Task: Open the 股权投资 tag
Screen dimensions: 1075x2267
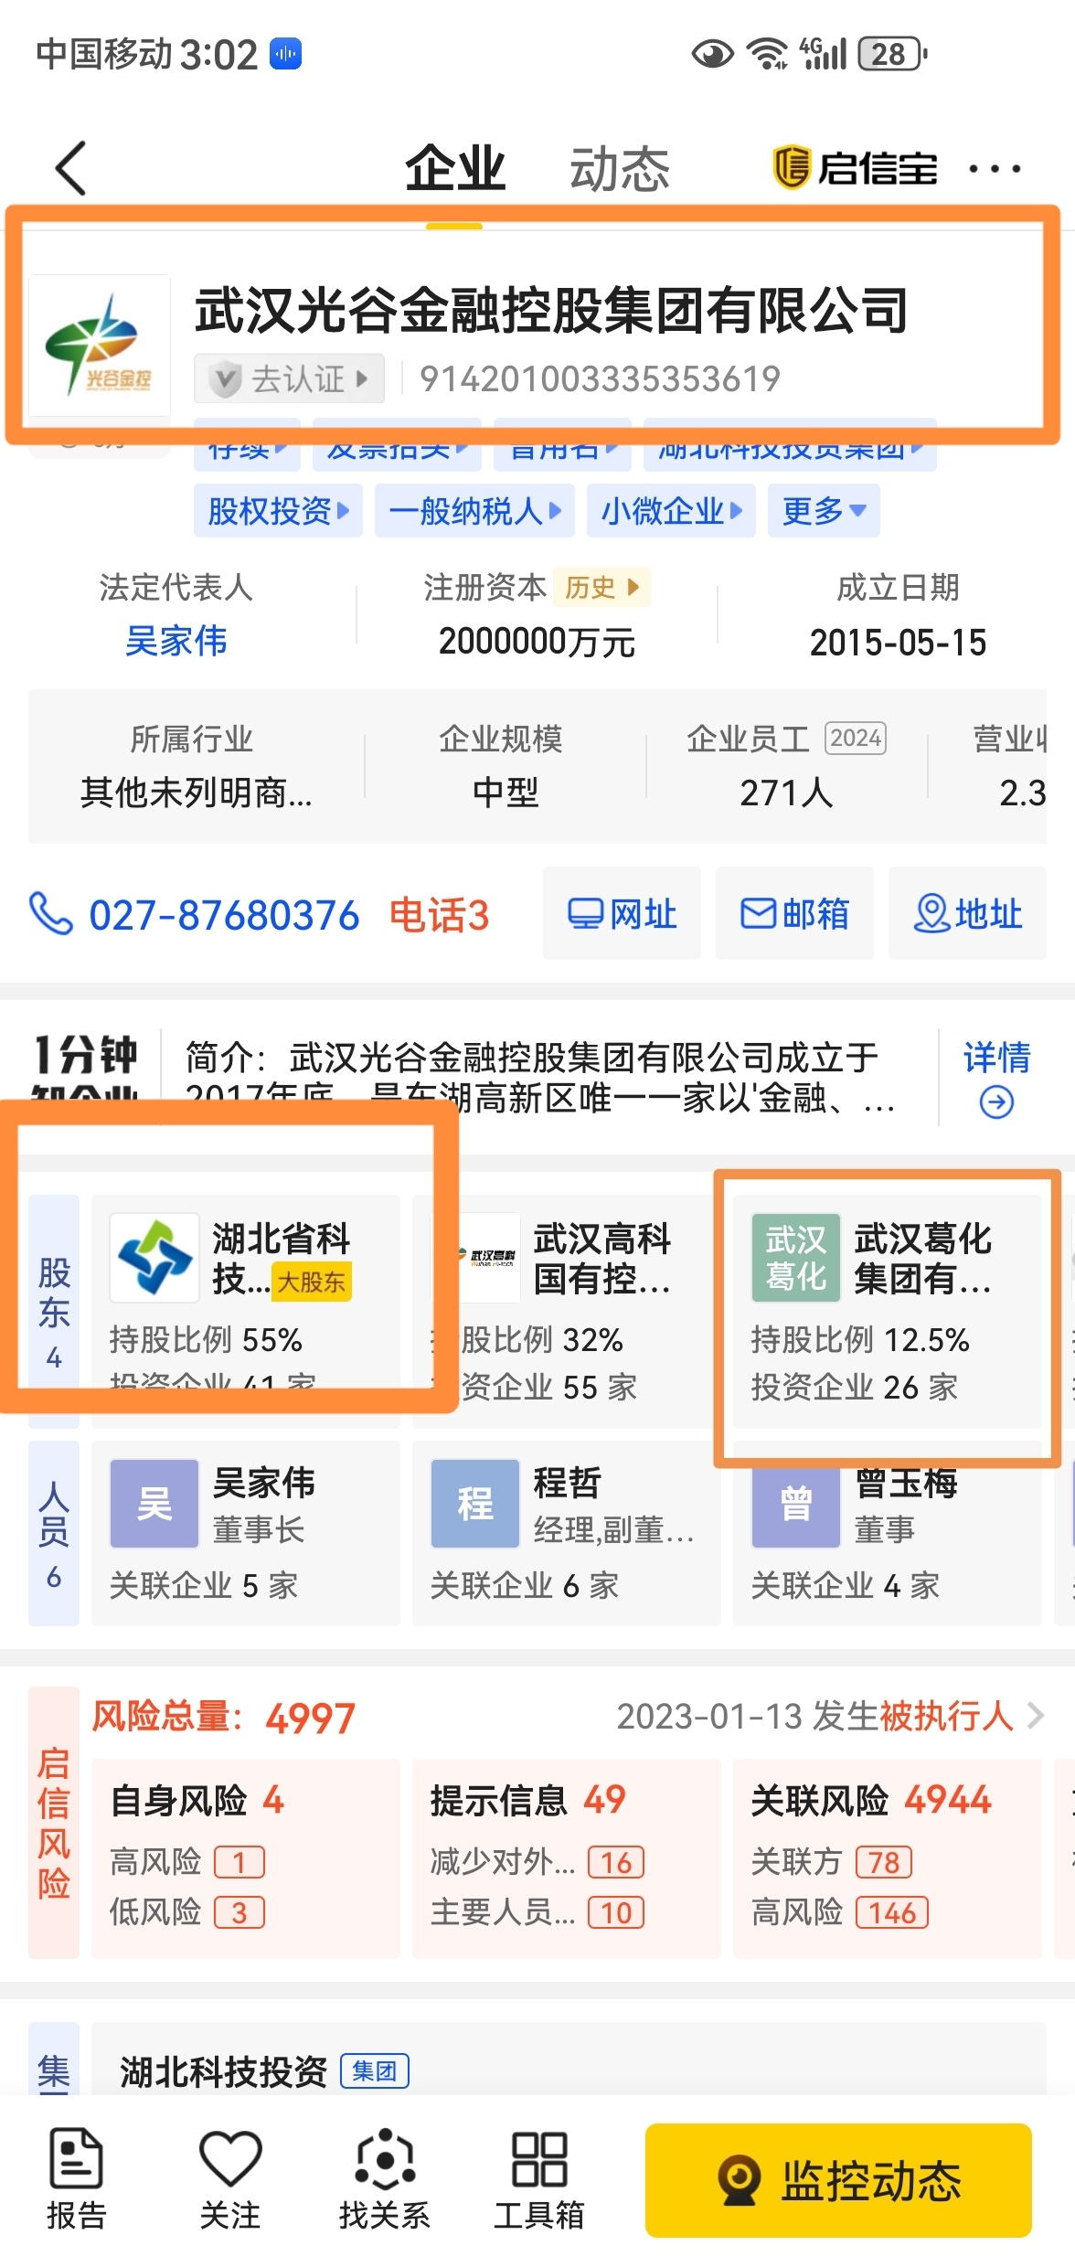Action: click(278, 511)
